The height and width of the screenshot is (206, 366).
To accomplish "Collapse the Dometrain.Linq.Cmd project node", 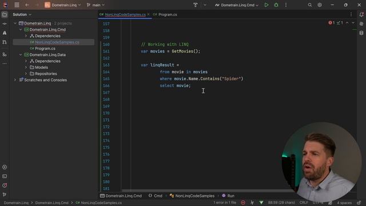I will pyautogui.click(x=21, y=30).
